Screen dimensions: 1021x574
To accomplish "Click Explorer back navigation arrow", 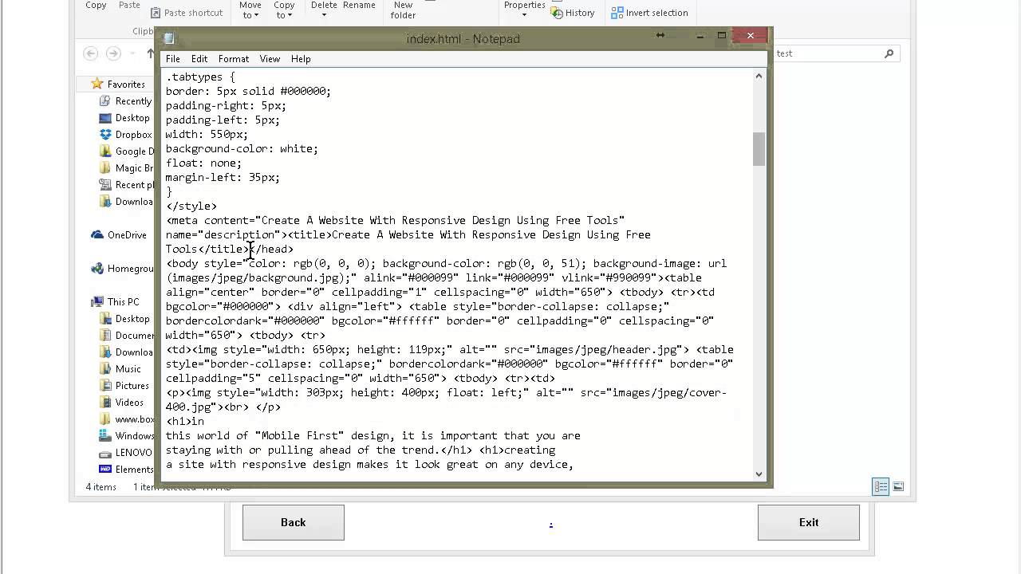I will pyautogui.click(x=91, y=53).
